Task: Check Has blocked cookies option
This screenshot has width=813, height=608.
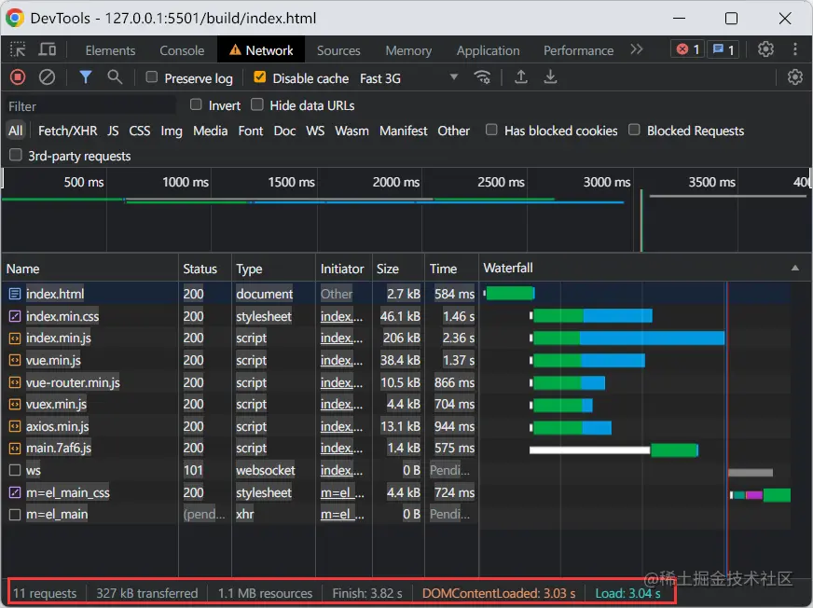Action: click(x=491, y=130)
